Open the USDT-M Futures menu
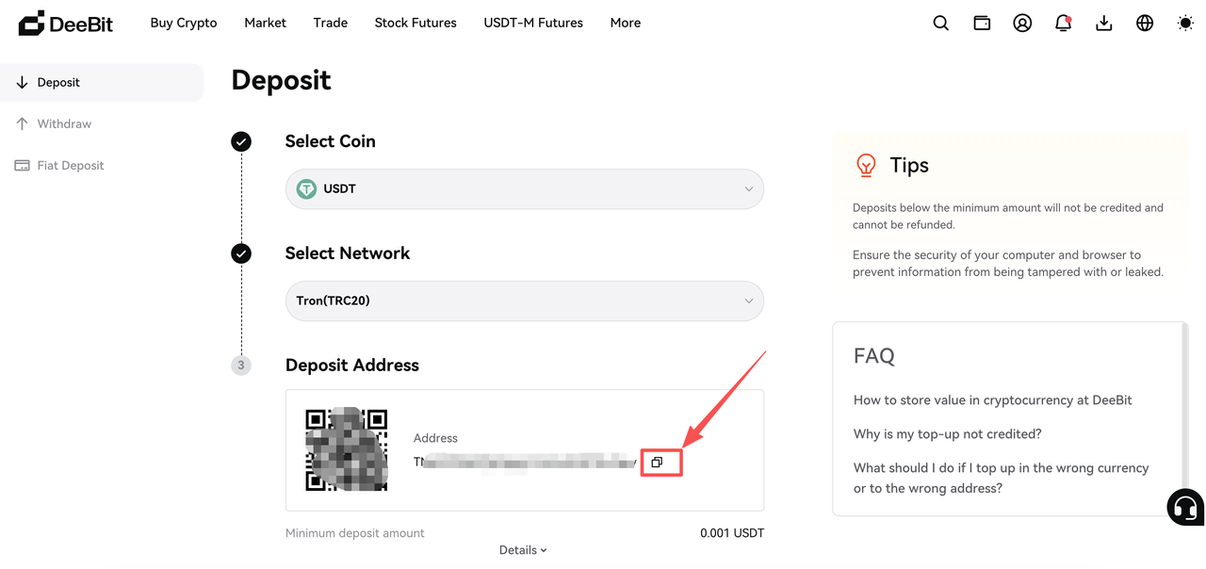This screenshot has height=569, width=1206. click(x=533, y=23)
